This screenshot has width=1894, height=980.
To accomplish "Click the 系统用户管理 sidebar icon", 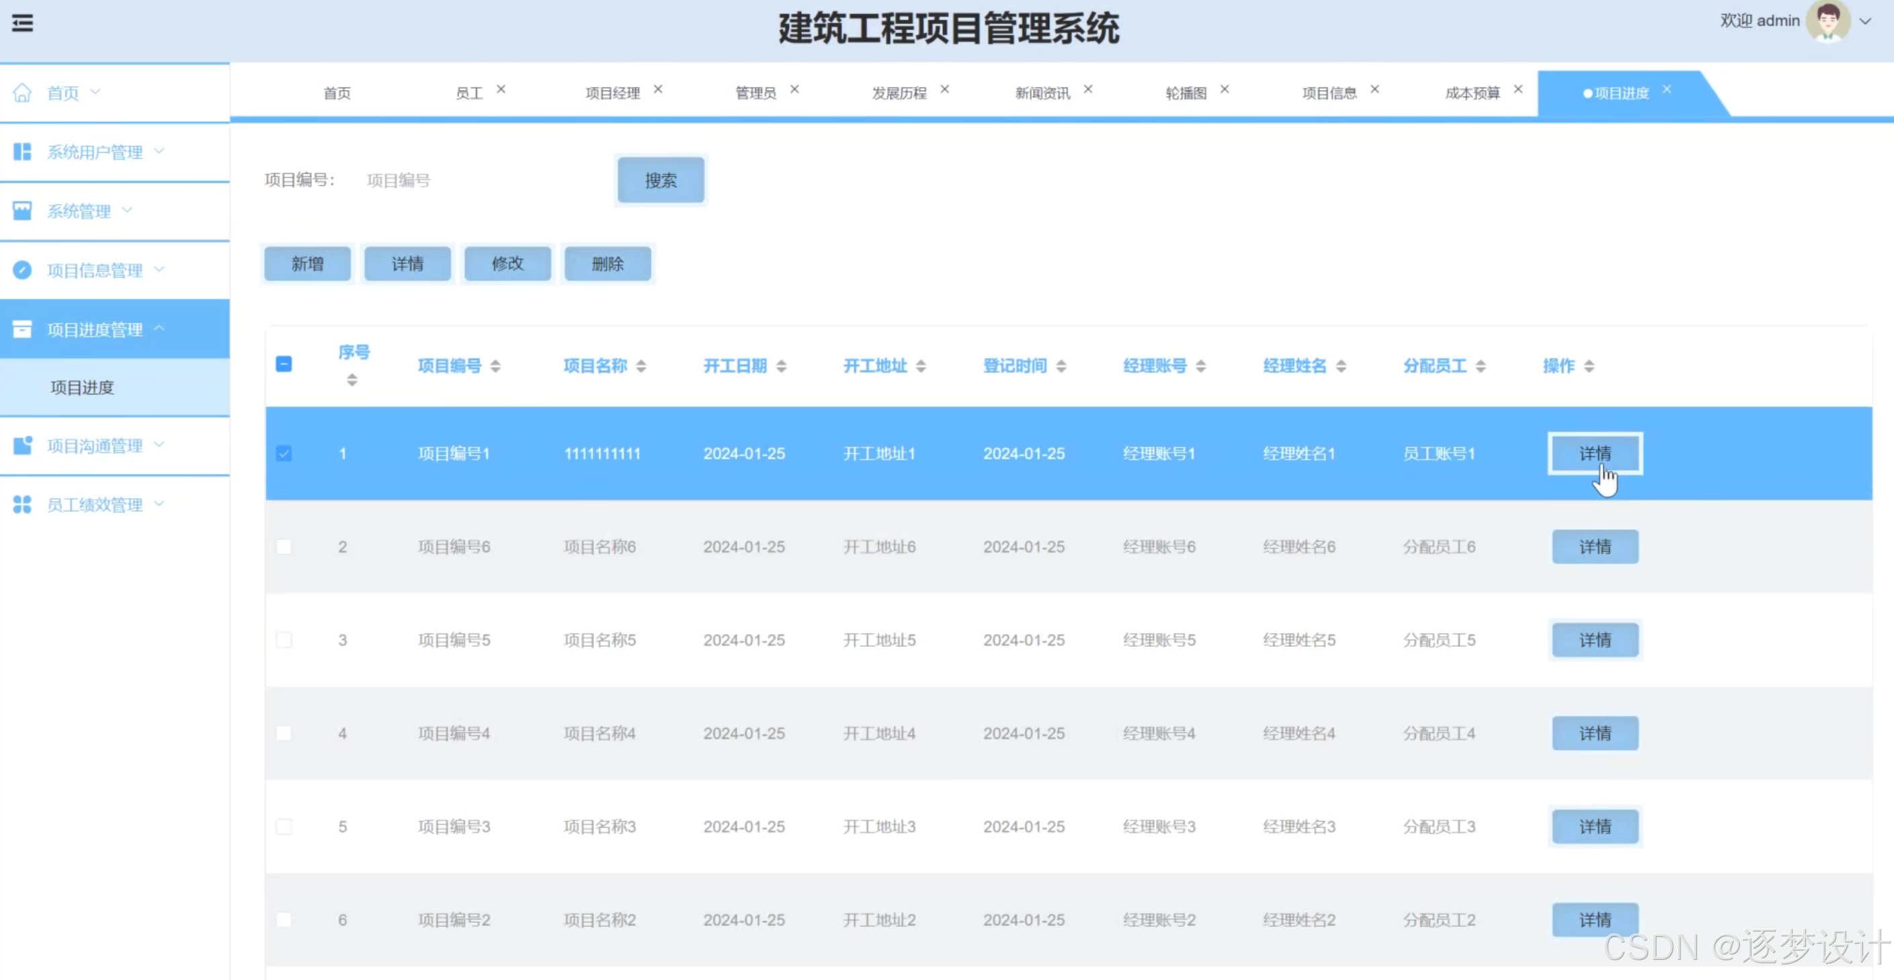I will [x=23, y=152].
